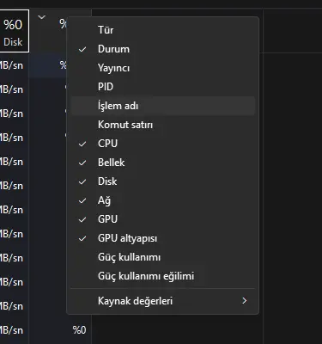Image resolution: width=322 pixels, height=344 pixels.
Task: Uncheck the CPU column entry
Action: (162, 144)
